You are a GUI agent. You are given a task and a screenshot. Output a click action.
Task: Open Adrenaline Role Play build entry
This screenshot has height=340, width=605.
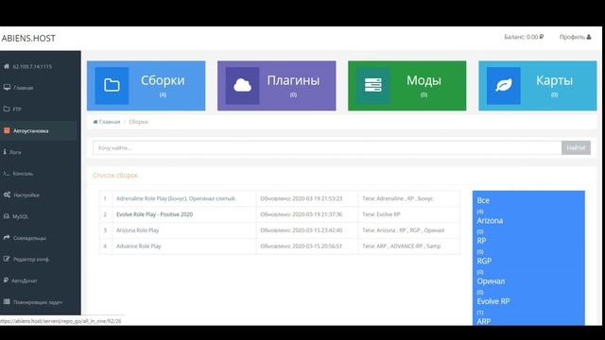coord(176,198)
